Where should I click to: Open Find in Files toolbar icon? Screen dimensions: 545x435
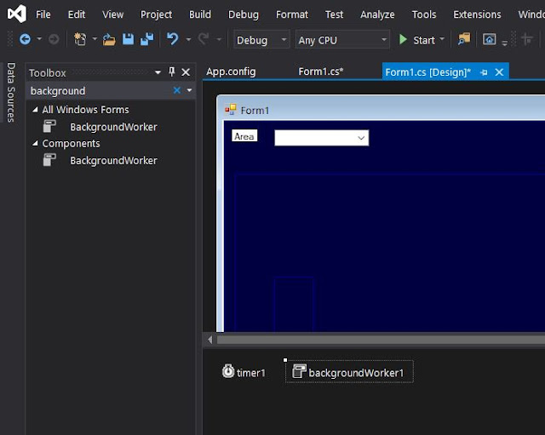click(x=464, y=39)
